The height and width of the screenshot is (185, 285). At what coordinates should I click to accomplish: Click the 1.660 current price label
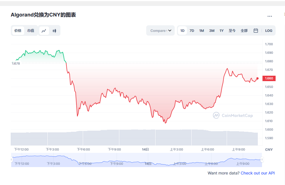tap(269, 79)
